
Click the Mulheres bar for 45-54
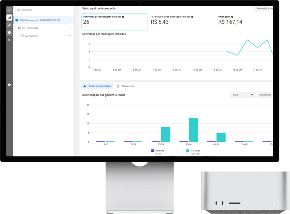coord(221,137)
